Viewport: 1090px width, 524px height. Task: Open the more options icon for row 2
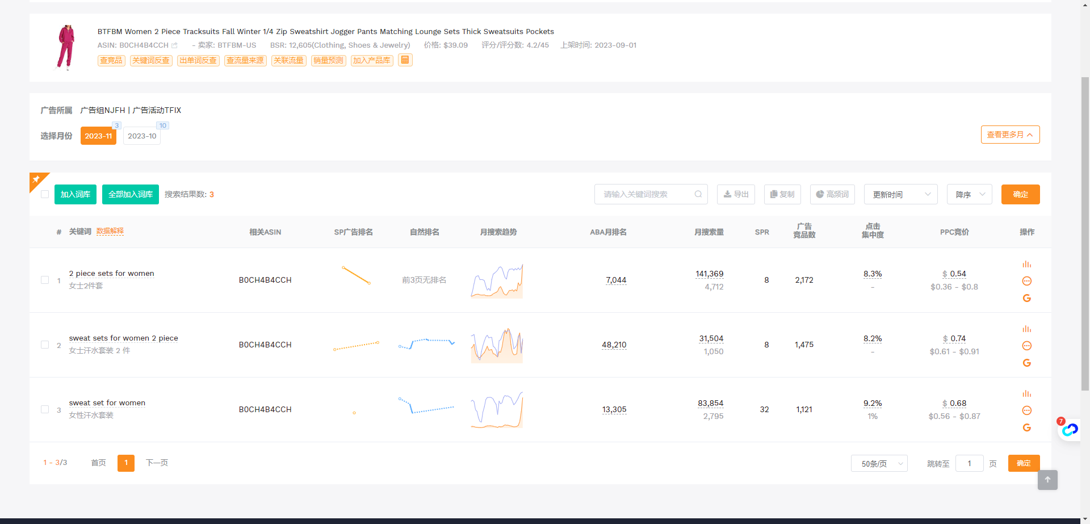point(1026,346)
